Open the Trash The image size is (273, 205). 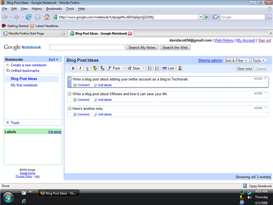[15, 122]
